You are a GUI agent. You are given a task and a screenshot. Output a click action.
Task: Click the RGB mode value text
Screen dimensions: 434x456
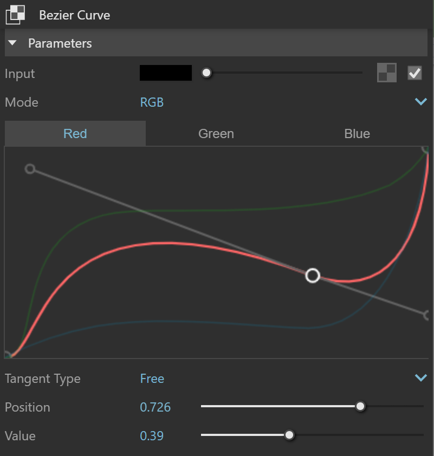click(x=152, y=102)
